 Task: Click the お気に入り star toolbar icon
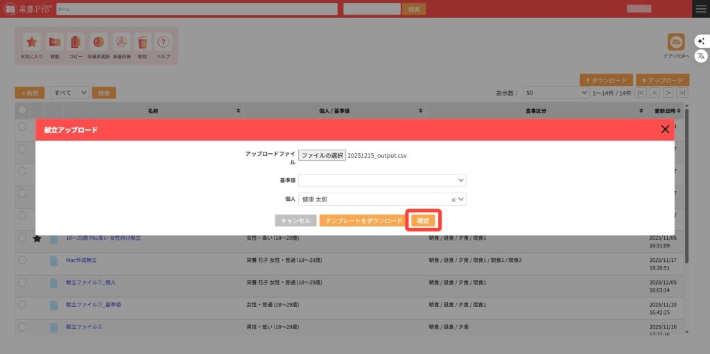coord(31,42)
